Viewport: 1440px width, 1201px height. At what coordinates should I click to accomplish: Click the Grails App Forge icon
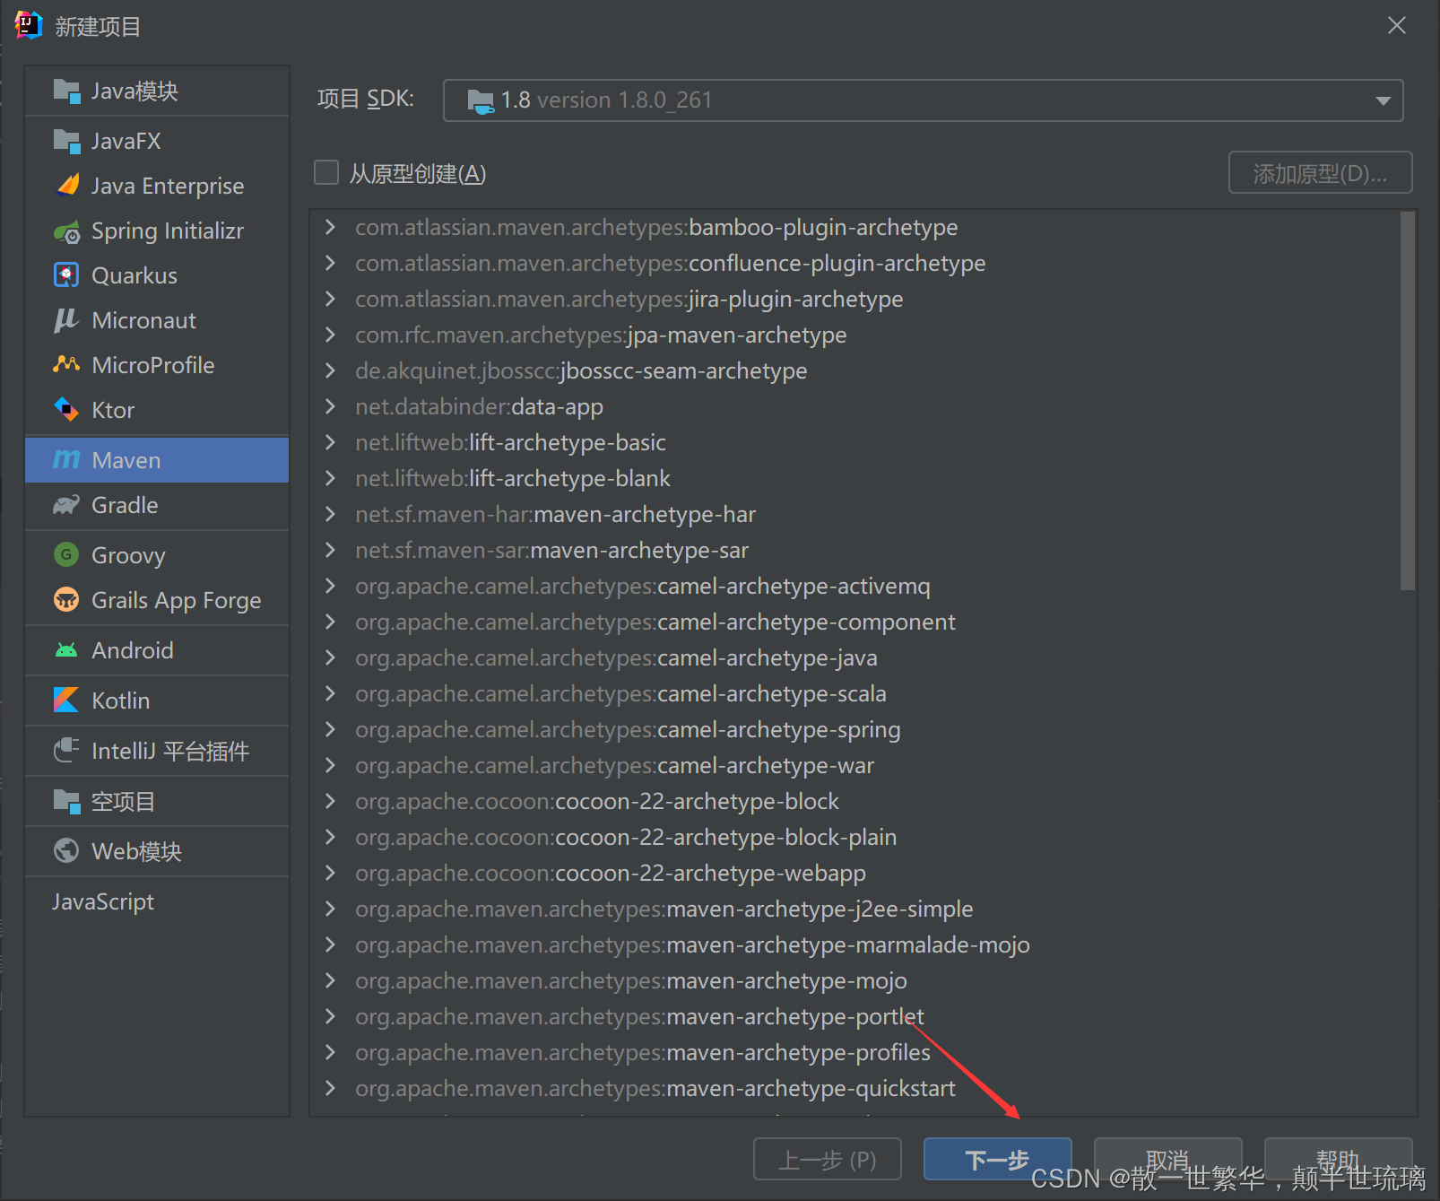(66, 599)
